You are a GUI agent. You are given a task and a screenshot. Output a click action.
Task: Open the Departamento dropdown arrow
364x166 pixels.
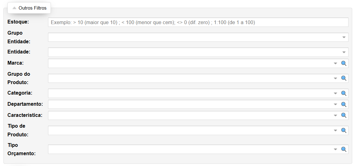click(335, 104)
